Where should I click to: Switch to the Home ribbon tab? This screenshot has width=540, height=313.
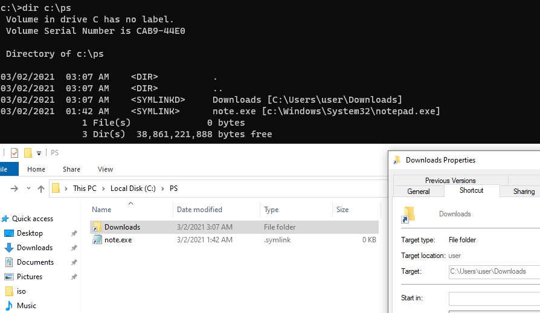(36, 169)
